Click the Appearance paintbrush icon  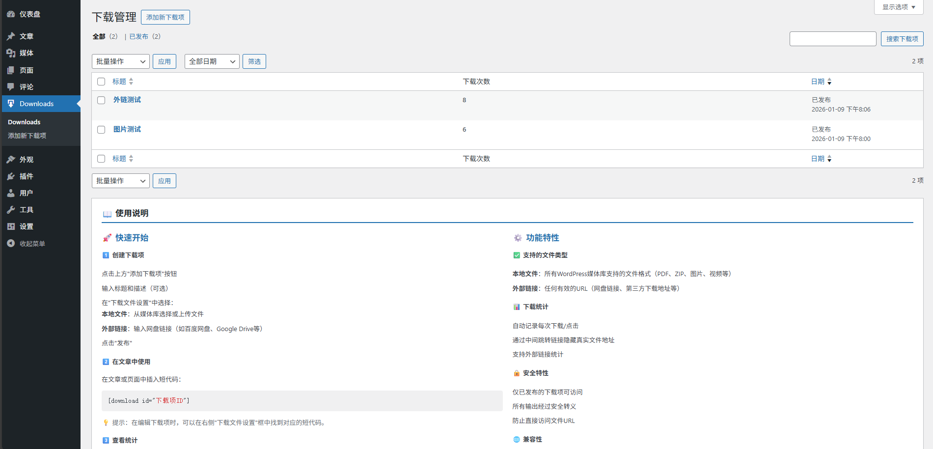tap(11, 160)
